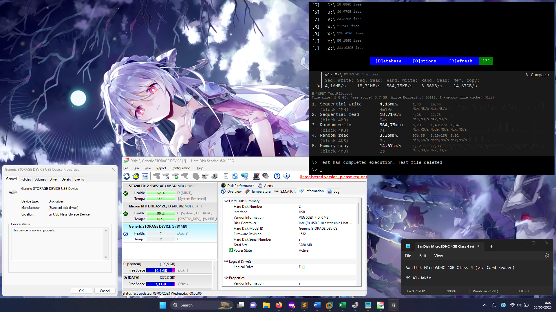Screen dimensions: 556x312
Task: Show hidden system tray icons chevron
Action: (x=485, y=305)
